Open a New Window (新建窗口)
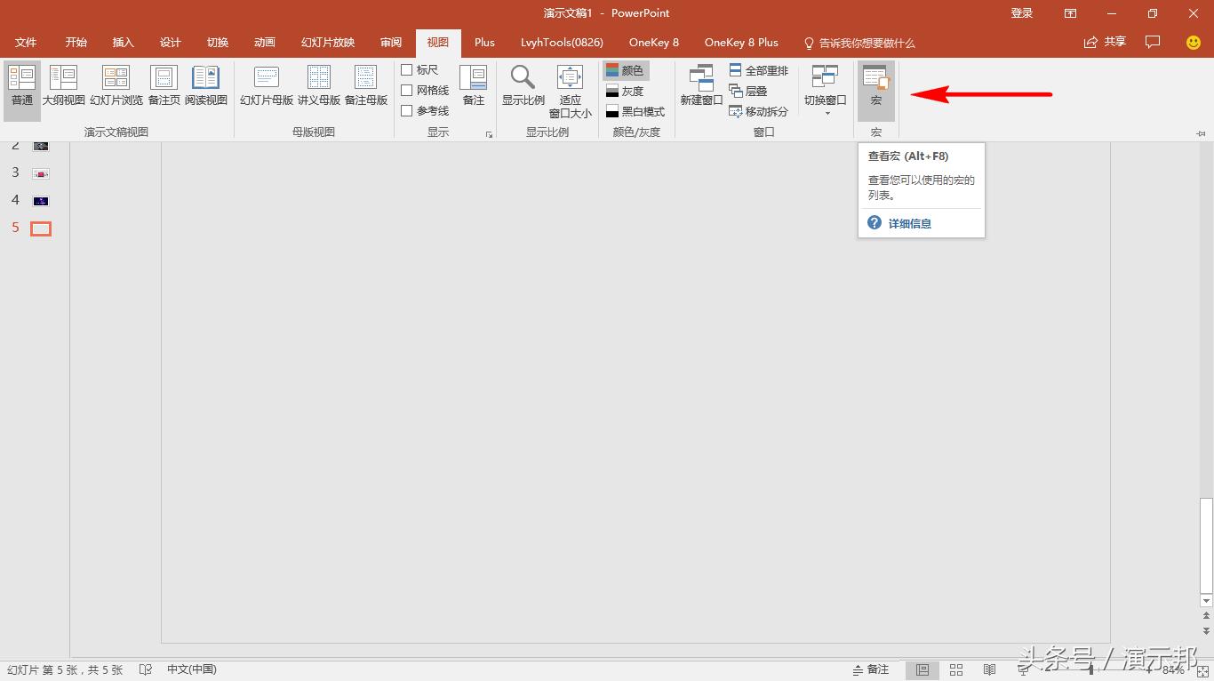1214x681 pixels. click(x=701, y=85)
